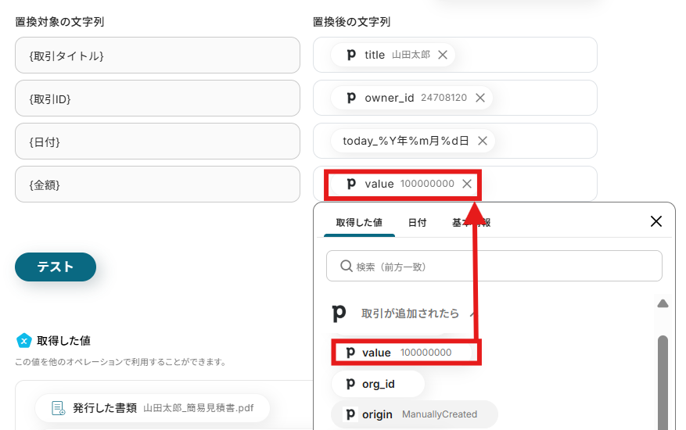Edit the {取引タイトル} input field
Viewport: 686px width, 430px height.
tap(157, 55)
